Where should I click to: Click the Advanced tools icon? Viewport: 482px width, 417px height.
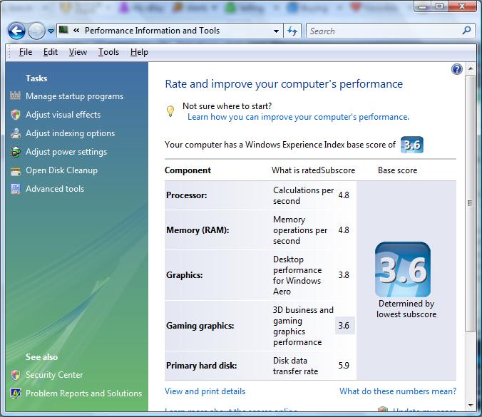pos(16,189)
